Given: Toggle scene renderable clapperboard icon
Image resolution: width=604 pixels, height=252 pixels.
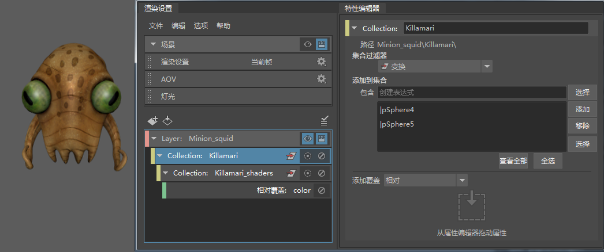Looking at the screenshot, I should [x=322, y=44].
